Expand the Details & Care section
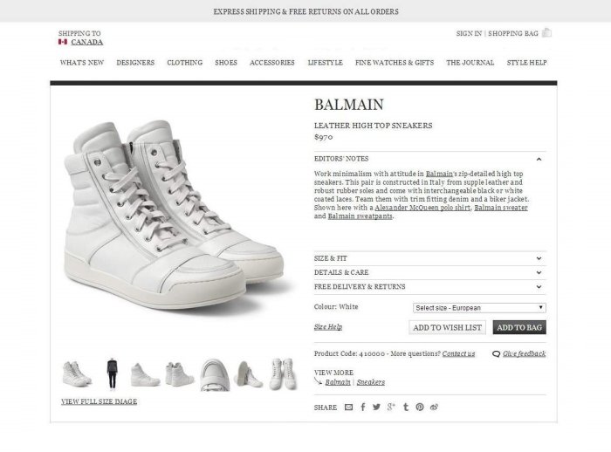 (540, 272)
